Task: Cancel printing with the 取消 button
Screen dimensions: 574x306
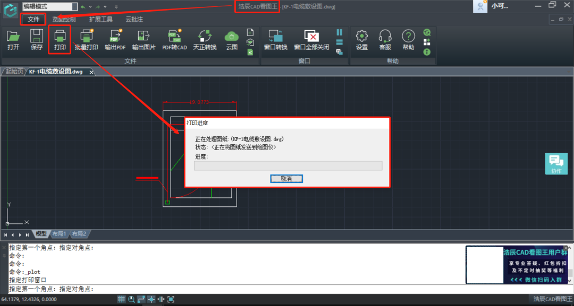Action: point(286,178)
